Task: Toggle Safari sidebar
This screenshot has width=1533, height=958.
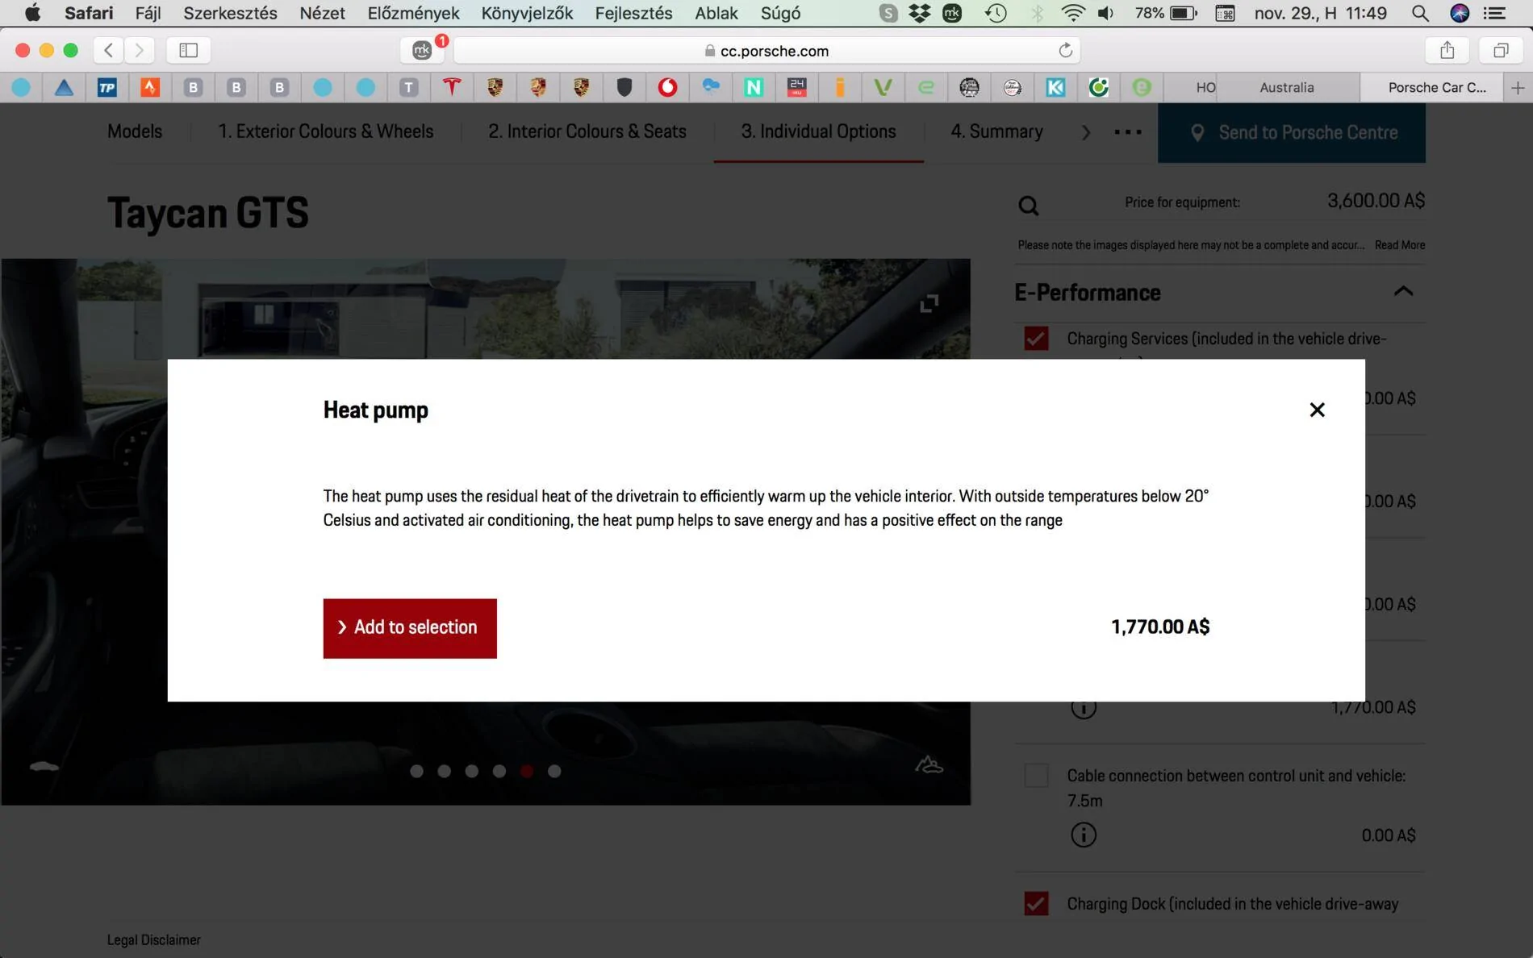Action: (x=188, y=50)
